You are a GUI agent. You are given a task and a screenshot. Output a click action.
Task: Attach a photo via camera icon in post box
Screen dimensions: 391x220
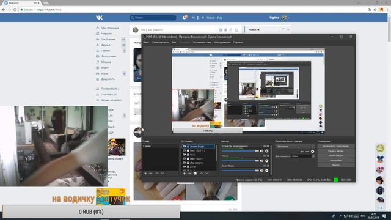[220, 30]
